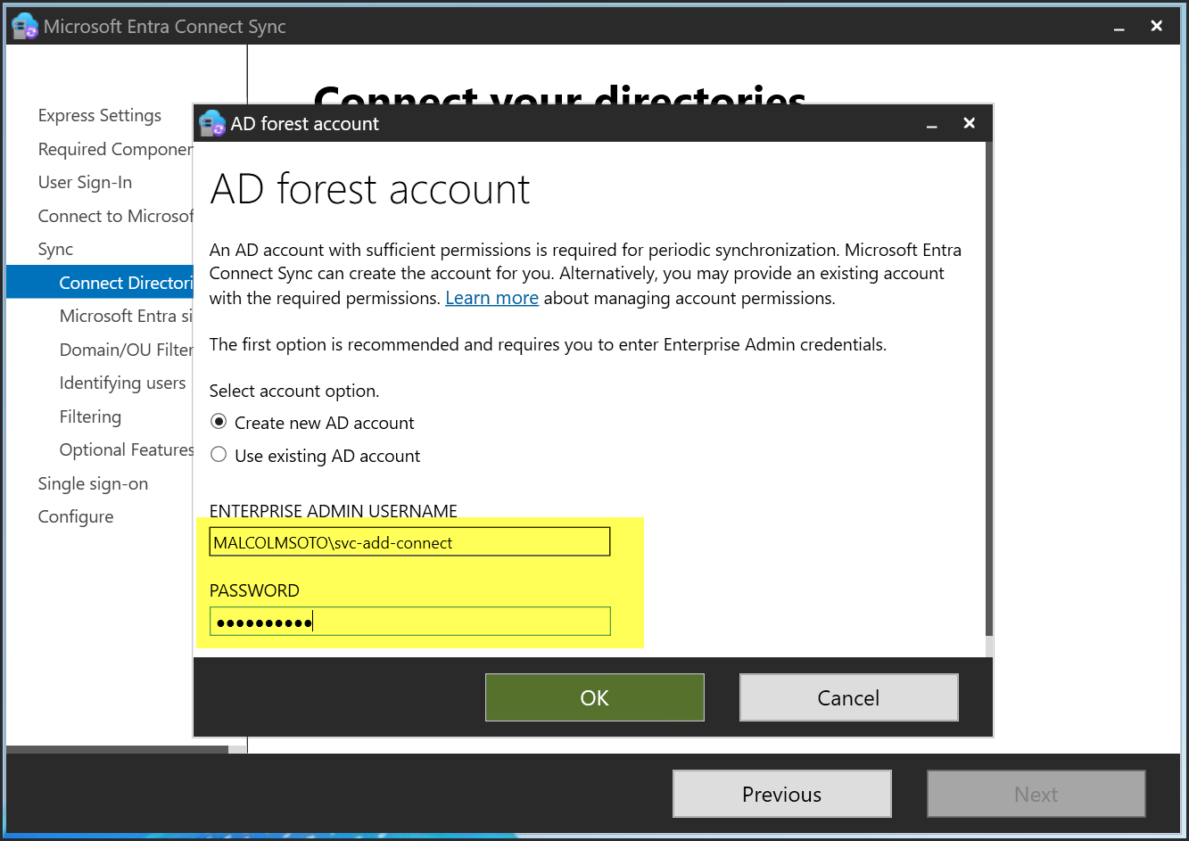Open the User Sign-In step
The width and height of the screenshot is (1189, 841).
pos(85,183)
